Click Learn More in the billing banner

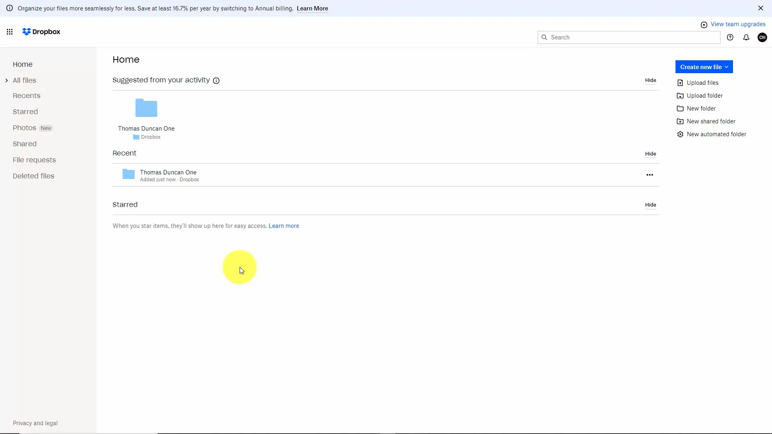click(x=312, y=8)
